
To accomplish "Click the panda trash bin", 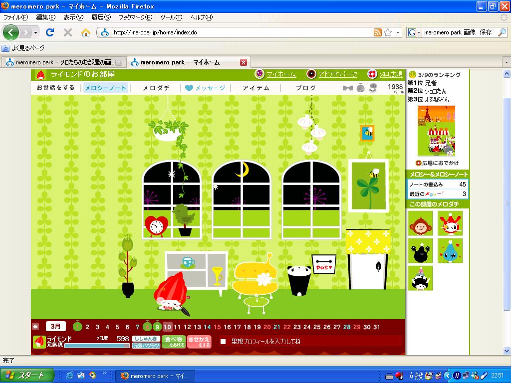I will (299, 280).
